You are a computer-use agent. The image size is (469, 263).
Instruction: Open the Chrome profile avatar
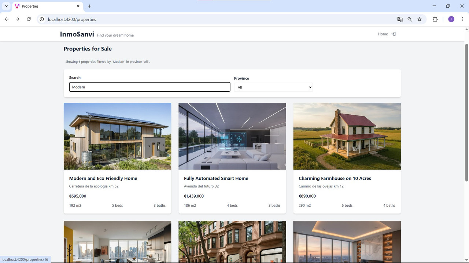point(451,19)
